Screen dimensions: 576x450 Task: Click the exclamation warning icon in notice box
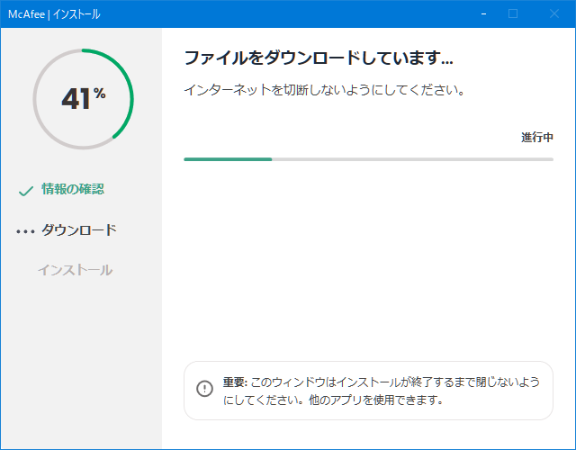click(204, 389)
